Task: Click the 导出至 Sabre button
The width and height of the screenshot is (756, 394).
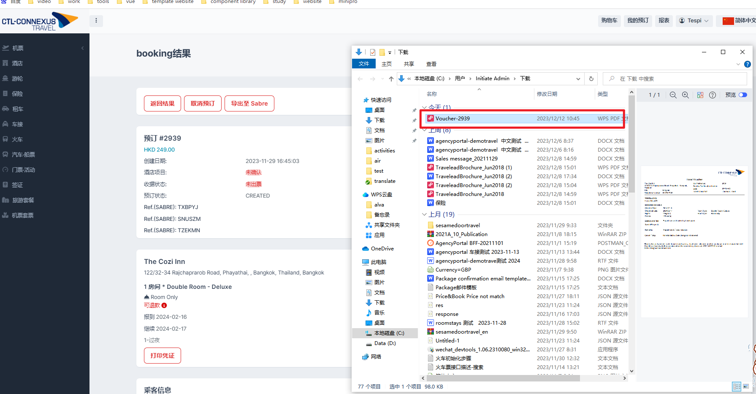Action: click(x=249, y=103)
